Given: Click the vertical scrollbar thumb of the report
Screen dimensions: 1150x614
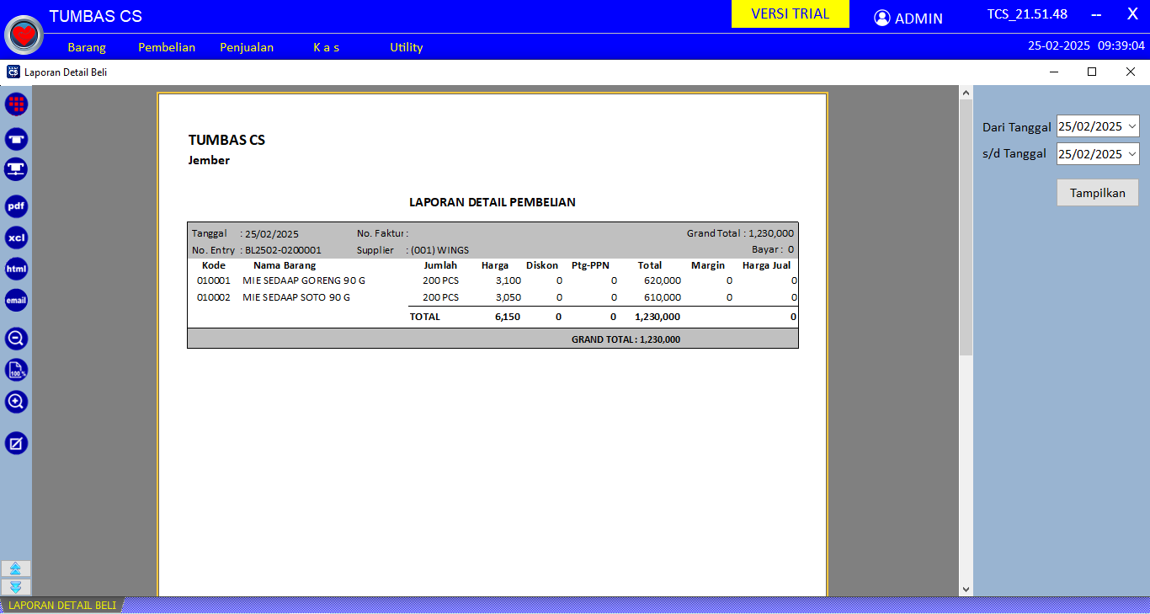Looking at the screenshot, I should pyautogui.click(x=966, y=226).
